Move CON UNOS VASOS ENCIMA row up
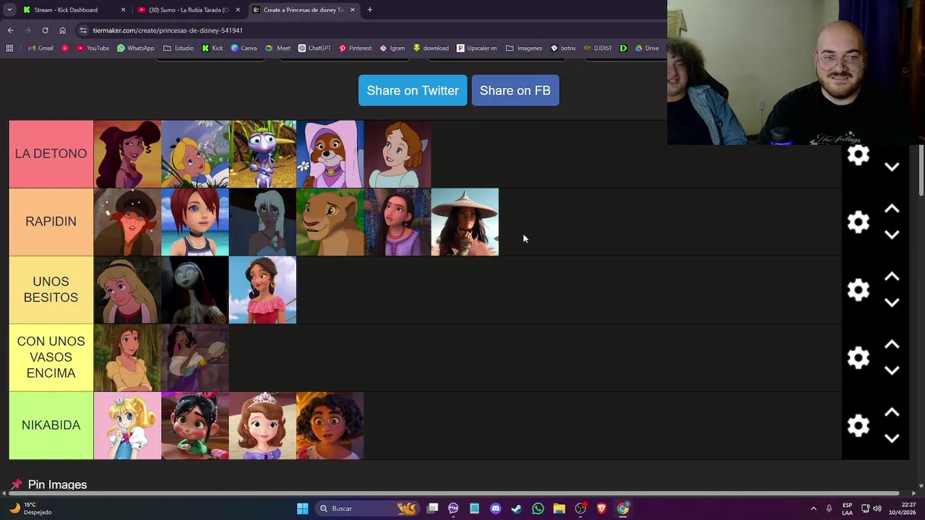 point(892,344)
